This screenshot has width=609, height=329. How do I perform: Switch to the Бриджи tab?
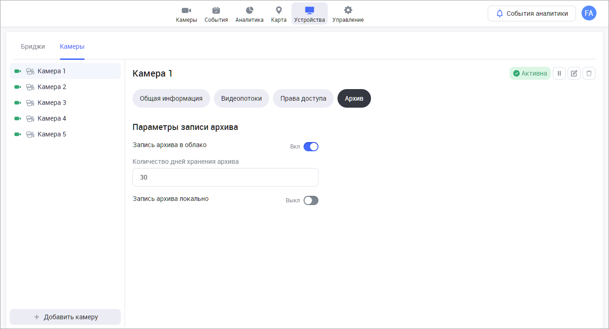click(x=33, y=46)
